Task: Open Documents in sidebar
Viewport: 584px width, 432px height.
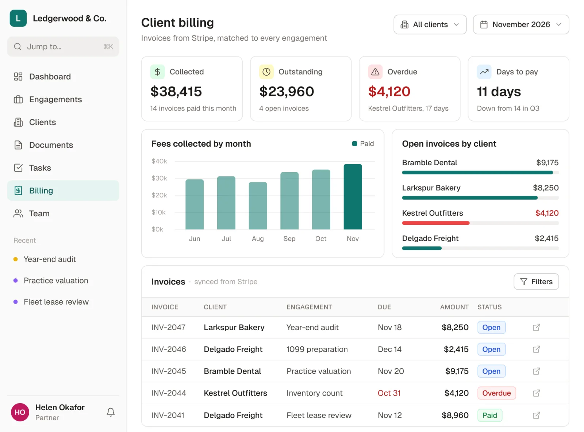Action: pos(63,145)
